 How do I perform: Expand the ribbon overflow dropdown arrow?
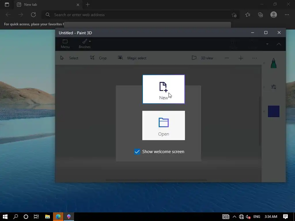click(x=267, y=44)
